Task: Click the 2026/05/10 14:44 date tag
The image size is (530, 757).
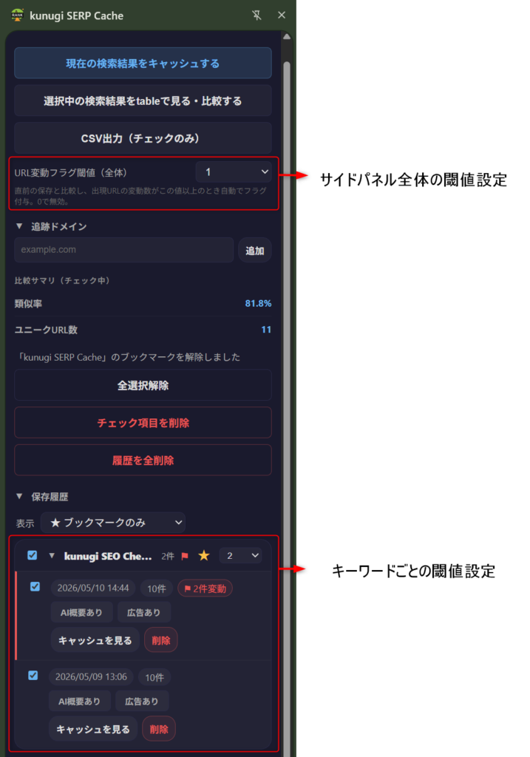Action: (93, 588)
